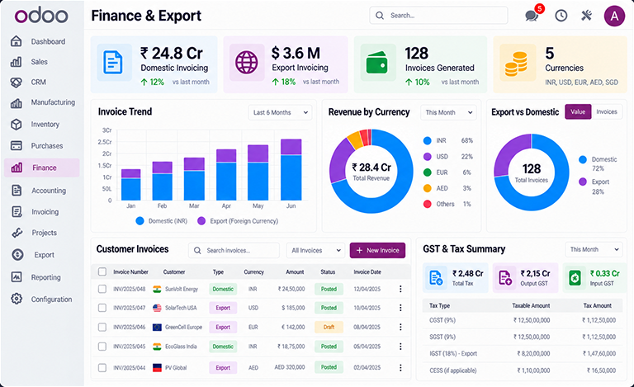The width and height of the screenshot is (634, 387).
Task: Open the Configuration gear icon
Action: pos(17,299)
